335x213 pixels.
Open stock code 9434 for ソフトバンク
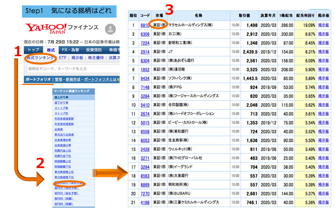(145, 78)
